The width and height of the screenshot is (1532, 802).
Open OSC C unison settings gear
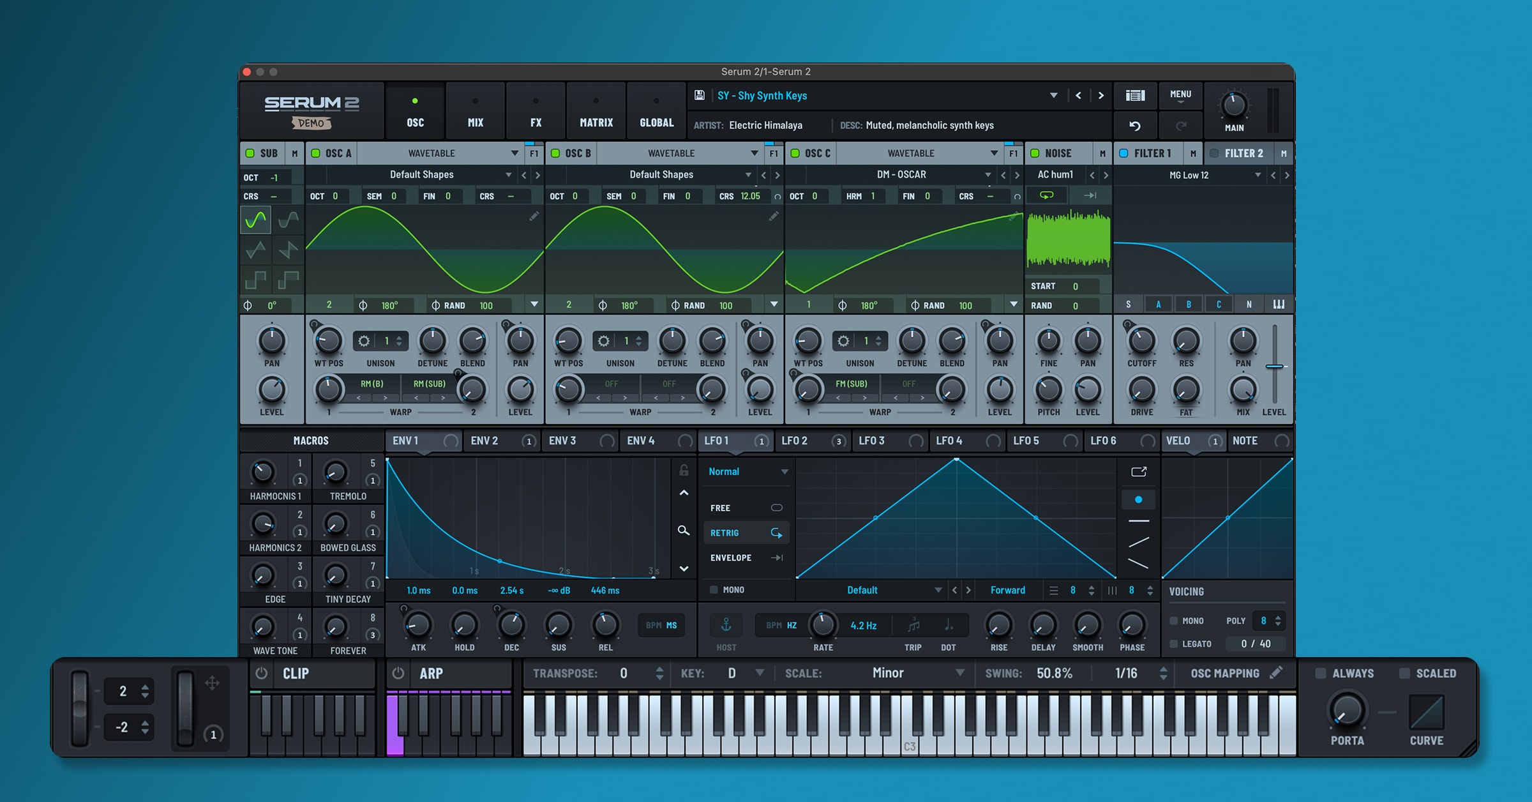(843, 341)
